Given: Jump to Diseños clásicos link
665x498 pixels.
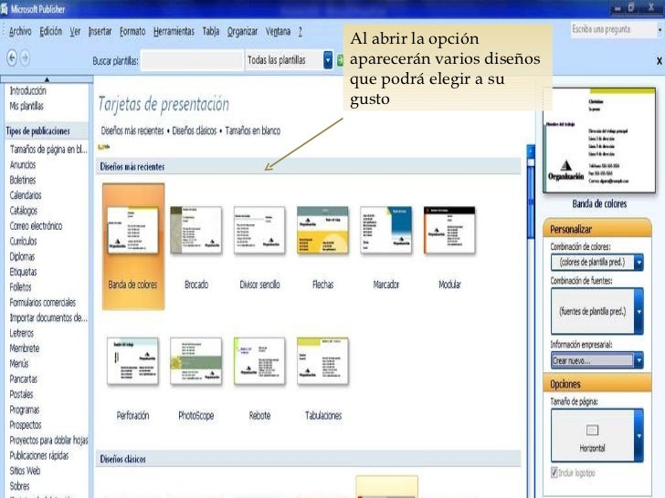Looking at the screenshot, I should click(x=195, y=130).
